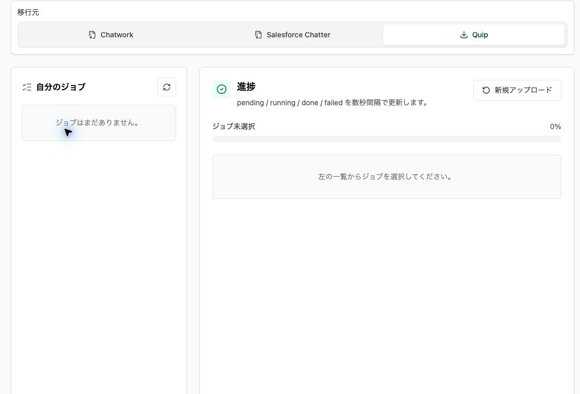Click the ジョブはまだありません。 message
The height and width of the screenshot is (394, 580).
(97, 122)
